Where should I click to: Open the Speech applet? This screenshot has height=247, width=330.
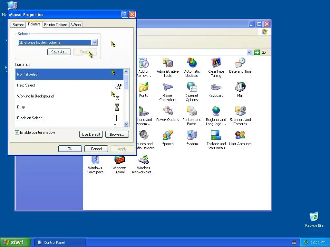click(x=168, y=138)
